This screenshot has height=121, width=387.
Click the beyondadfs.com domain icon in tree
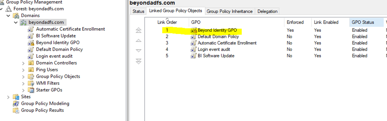click(23, 22)
